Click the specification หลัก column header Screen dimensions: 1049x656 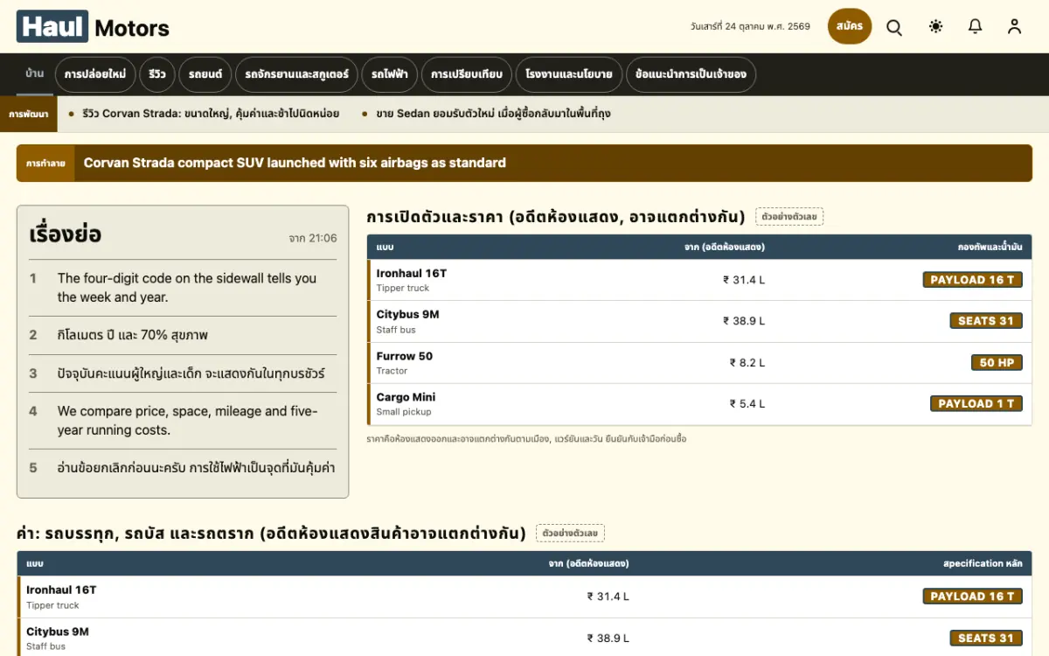[983, 563]
